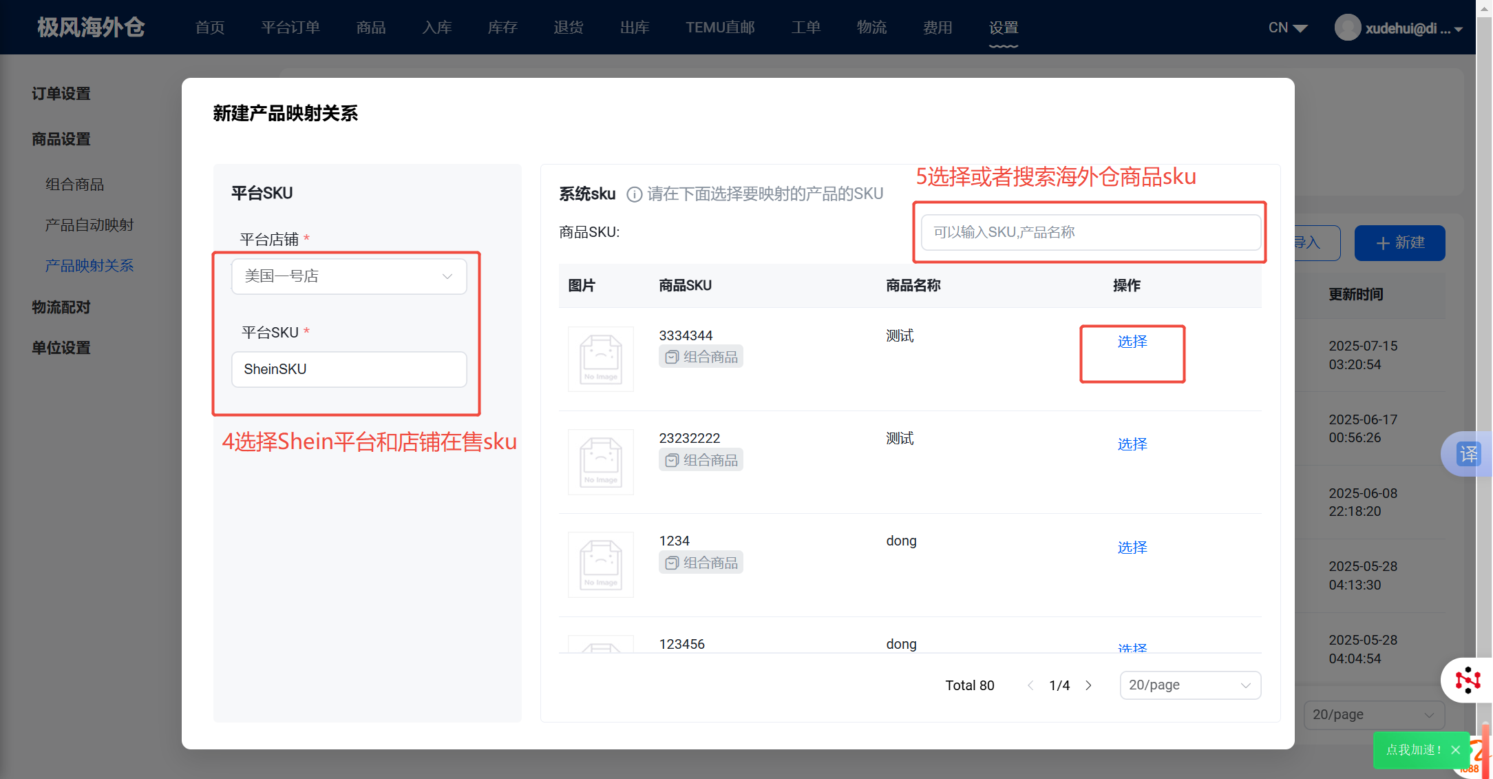Open the translate floating widget icon
Screen dimensions: 1493x779
[x=1468, y=454]
